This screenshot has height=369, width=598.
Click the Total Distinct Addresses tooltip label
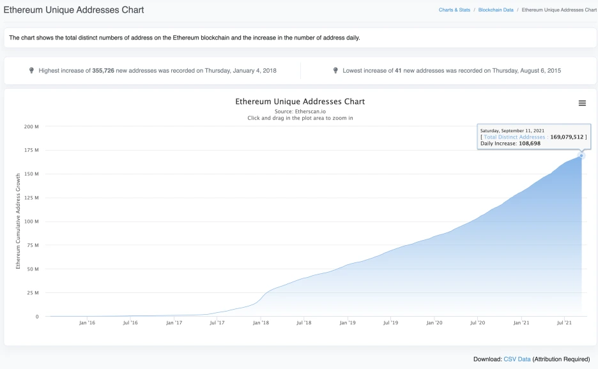[x=514, y=137]
